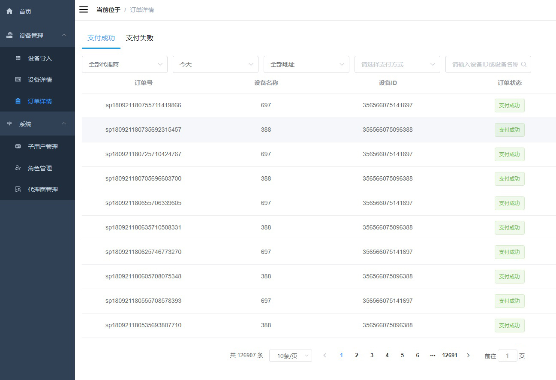Click the 前往 page number input field
The image size is (556, 380).
508,356
